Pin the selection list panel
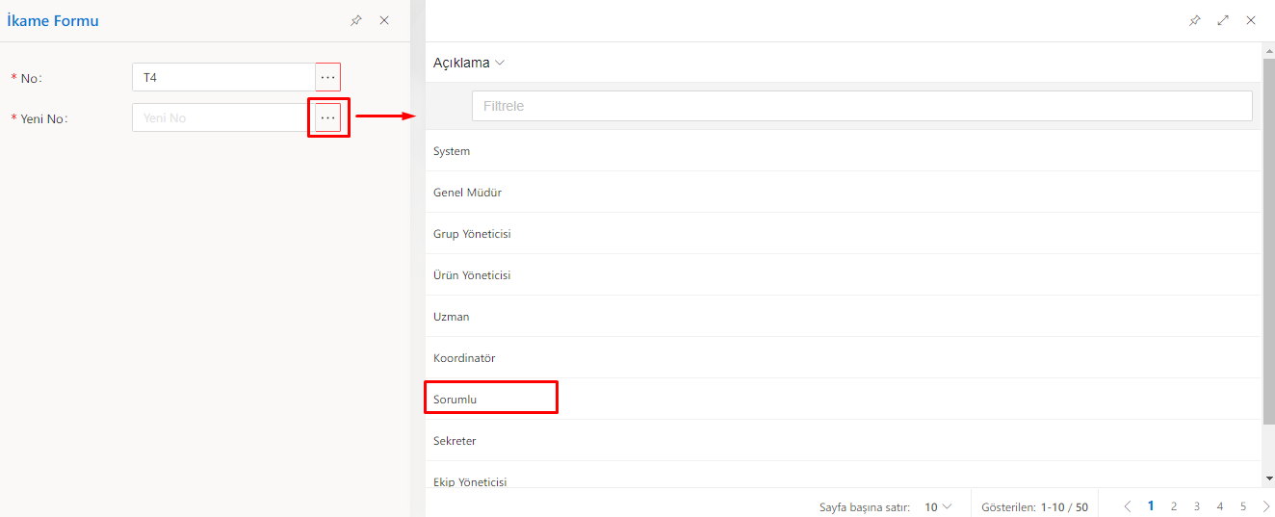This screenshot has width=1275, height=517. [x=1194, y=20]
